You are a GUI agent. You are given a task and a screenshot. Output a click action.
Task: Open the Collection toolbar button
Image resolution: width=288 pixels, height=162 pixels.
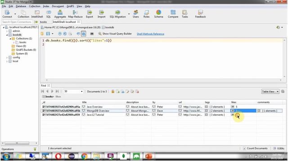(x=23, y=14)
